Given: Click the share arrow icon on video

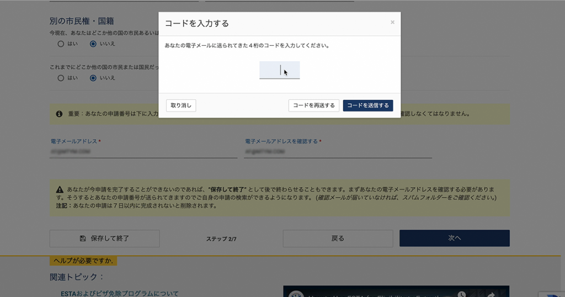Looking at the screenshot, I should [491, 294].
